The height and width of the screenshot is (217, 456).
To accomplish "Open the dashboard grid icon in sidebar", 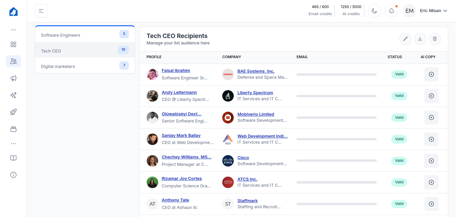I will tap(13, 44).
